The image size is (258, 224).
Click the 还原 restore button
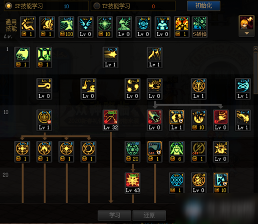pyautogui.click(x=149, y=215)
